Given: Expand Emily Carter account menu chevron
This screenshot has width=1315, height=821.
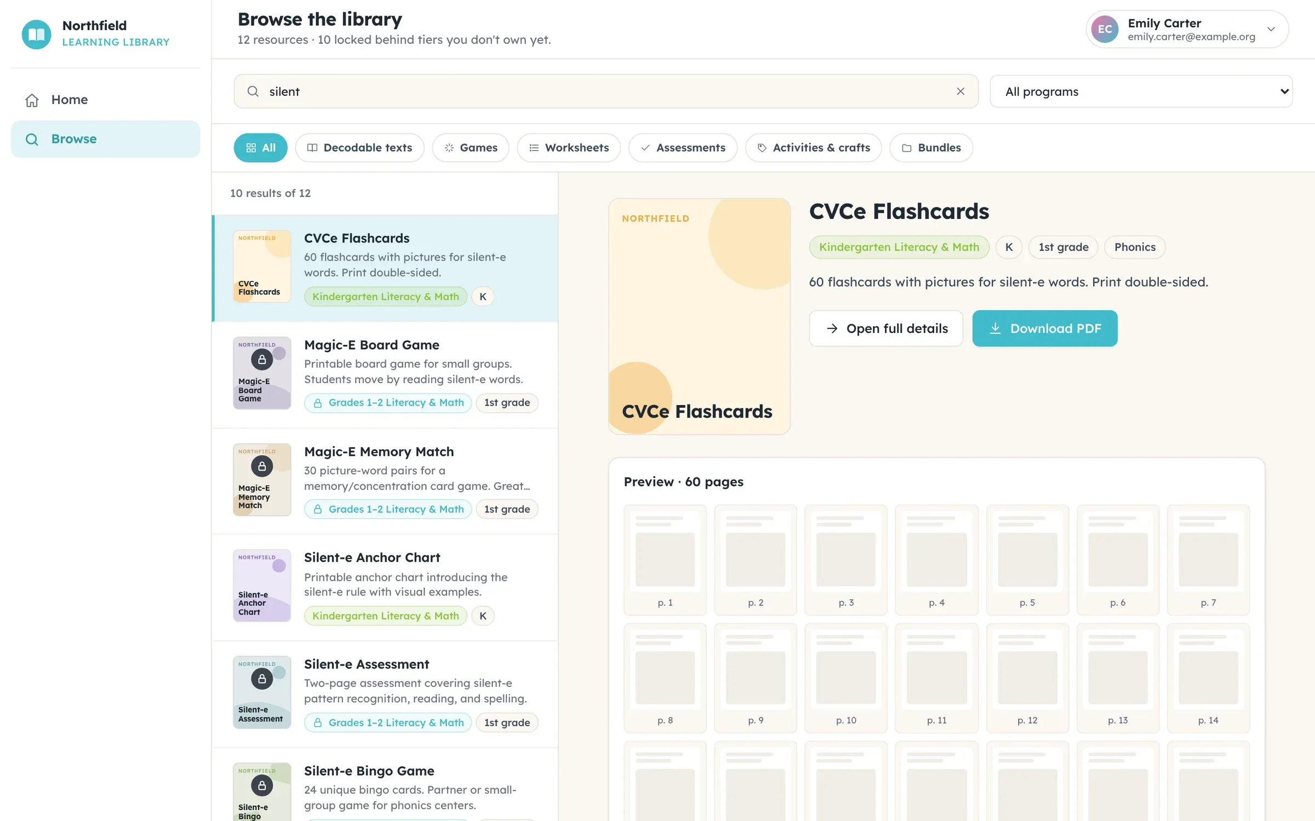Looking at the screenshot, I should coord(1271,30).
